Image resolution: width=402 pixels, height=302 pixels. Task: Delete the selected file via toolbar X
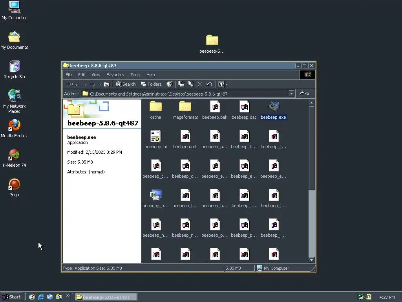pyautogui.click(x=200, y=84)
